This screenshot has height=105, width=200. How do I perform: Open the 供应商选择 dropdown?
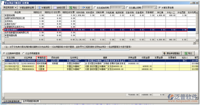tap(10, 8)
